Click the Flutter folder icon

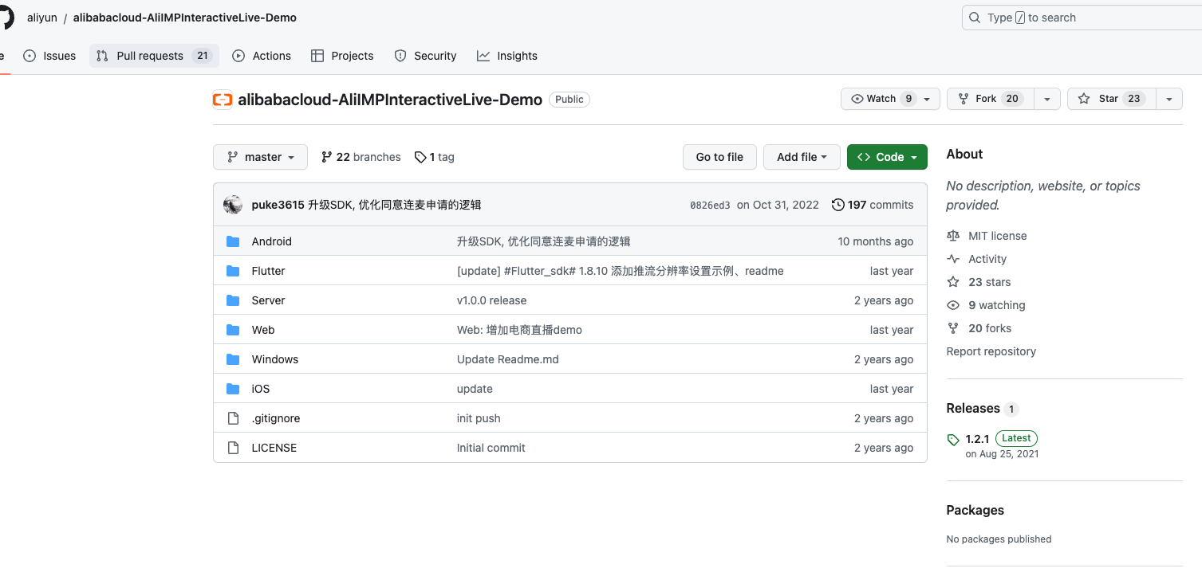[233, 271]
